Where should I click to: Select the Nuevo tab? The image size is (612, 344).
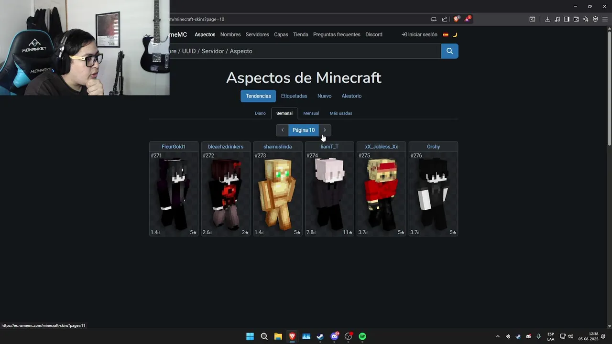[324, 96]
